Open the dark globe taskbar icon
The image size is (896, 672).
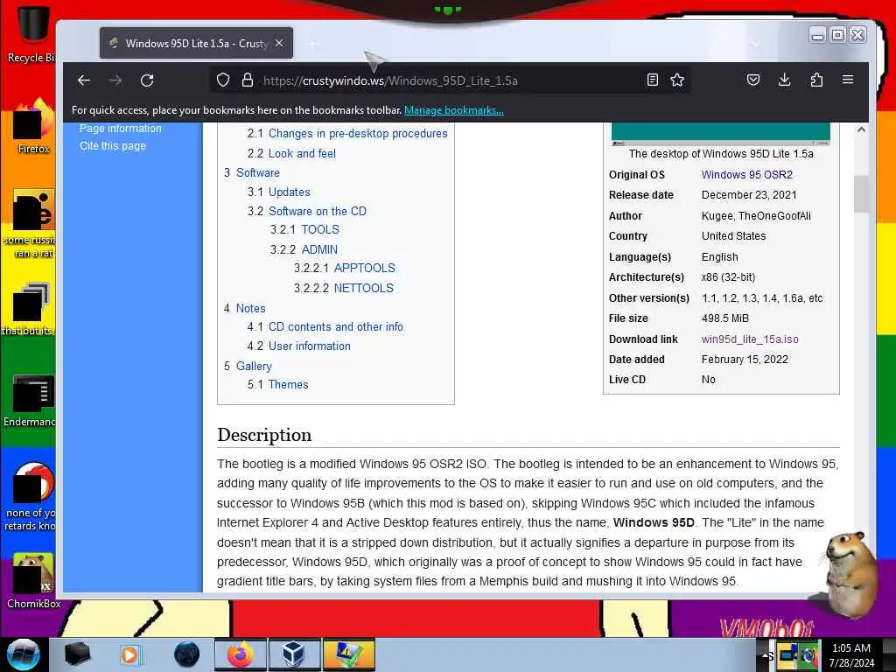(187, 654)
